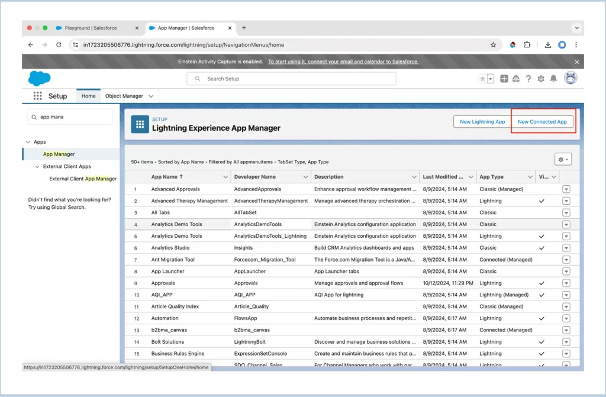
Task: Click the browser profile circle icon
Action: [x=562, y=45]
